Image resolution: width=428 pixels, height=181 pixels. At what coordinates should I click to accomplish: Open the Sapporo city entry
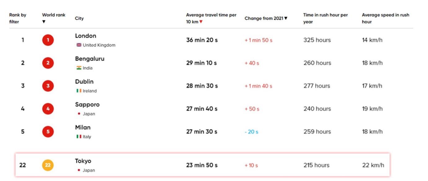pos(87,104)
